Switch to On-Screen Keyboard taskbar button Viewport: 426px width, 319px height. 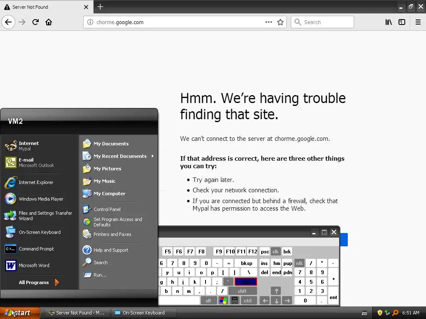(x=144, y=313)
